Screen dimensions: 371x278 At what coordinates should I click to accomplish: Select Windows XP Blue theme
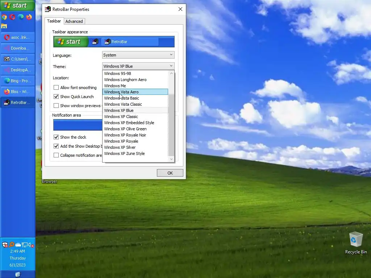136,110
